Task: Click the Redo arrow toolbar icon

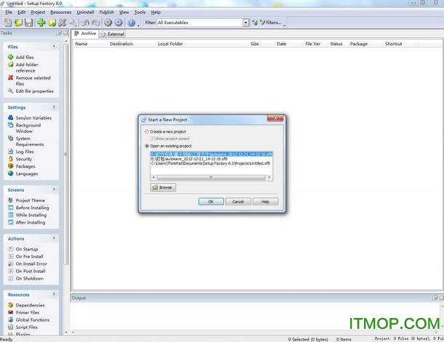Action: 96,23
